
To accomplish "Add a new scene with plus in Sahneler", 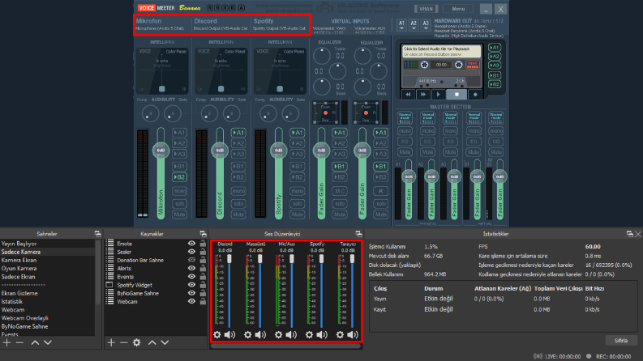I will 6,342.
